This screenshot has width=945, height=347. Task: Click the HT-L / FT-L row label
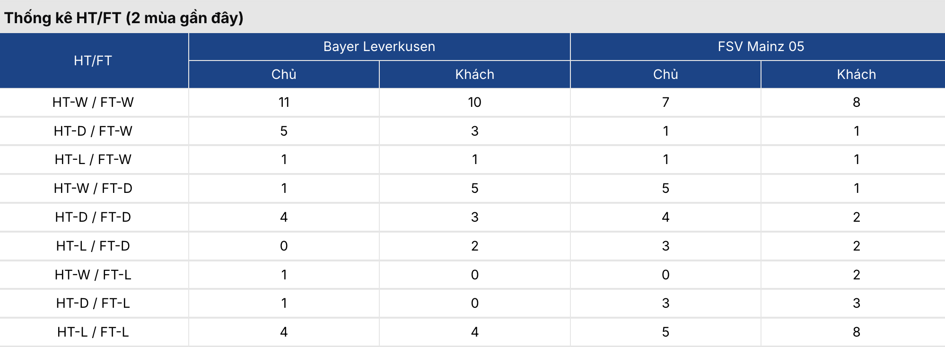click(x=93, y=332)
